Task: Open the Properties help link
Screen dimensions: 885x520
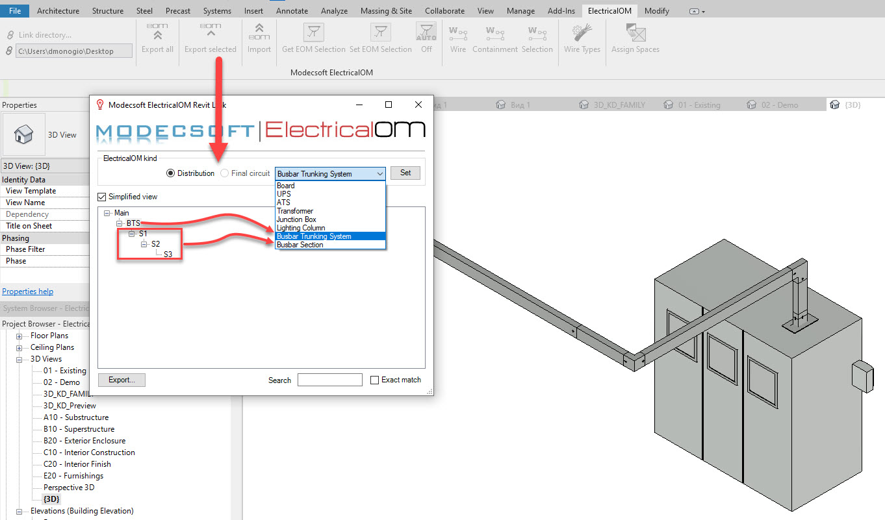Action: tap(28, 291)
